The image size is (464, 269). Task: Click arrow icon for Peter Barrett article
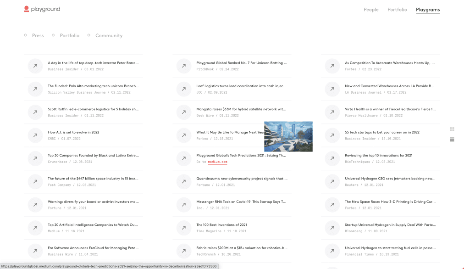(35, 66)
